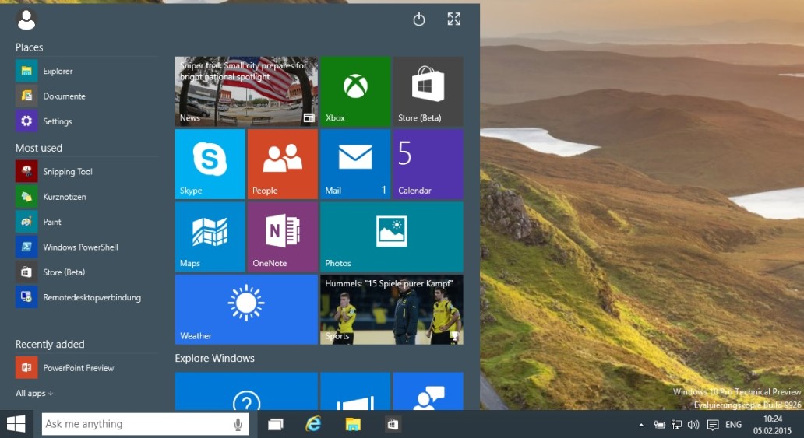The width and height of the screenshot is (804, 438).
Task: Click the Windows Start button
Action: point(16,424)
